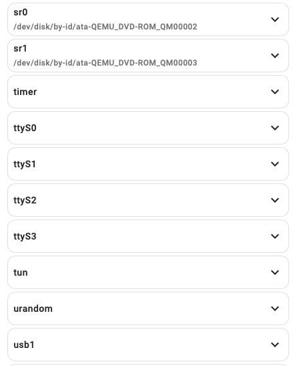Screen dimensions: 301x366
Task: Click the ttyS3 down-arrow icon
Action: [x=275, y=236]
